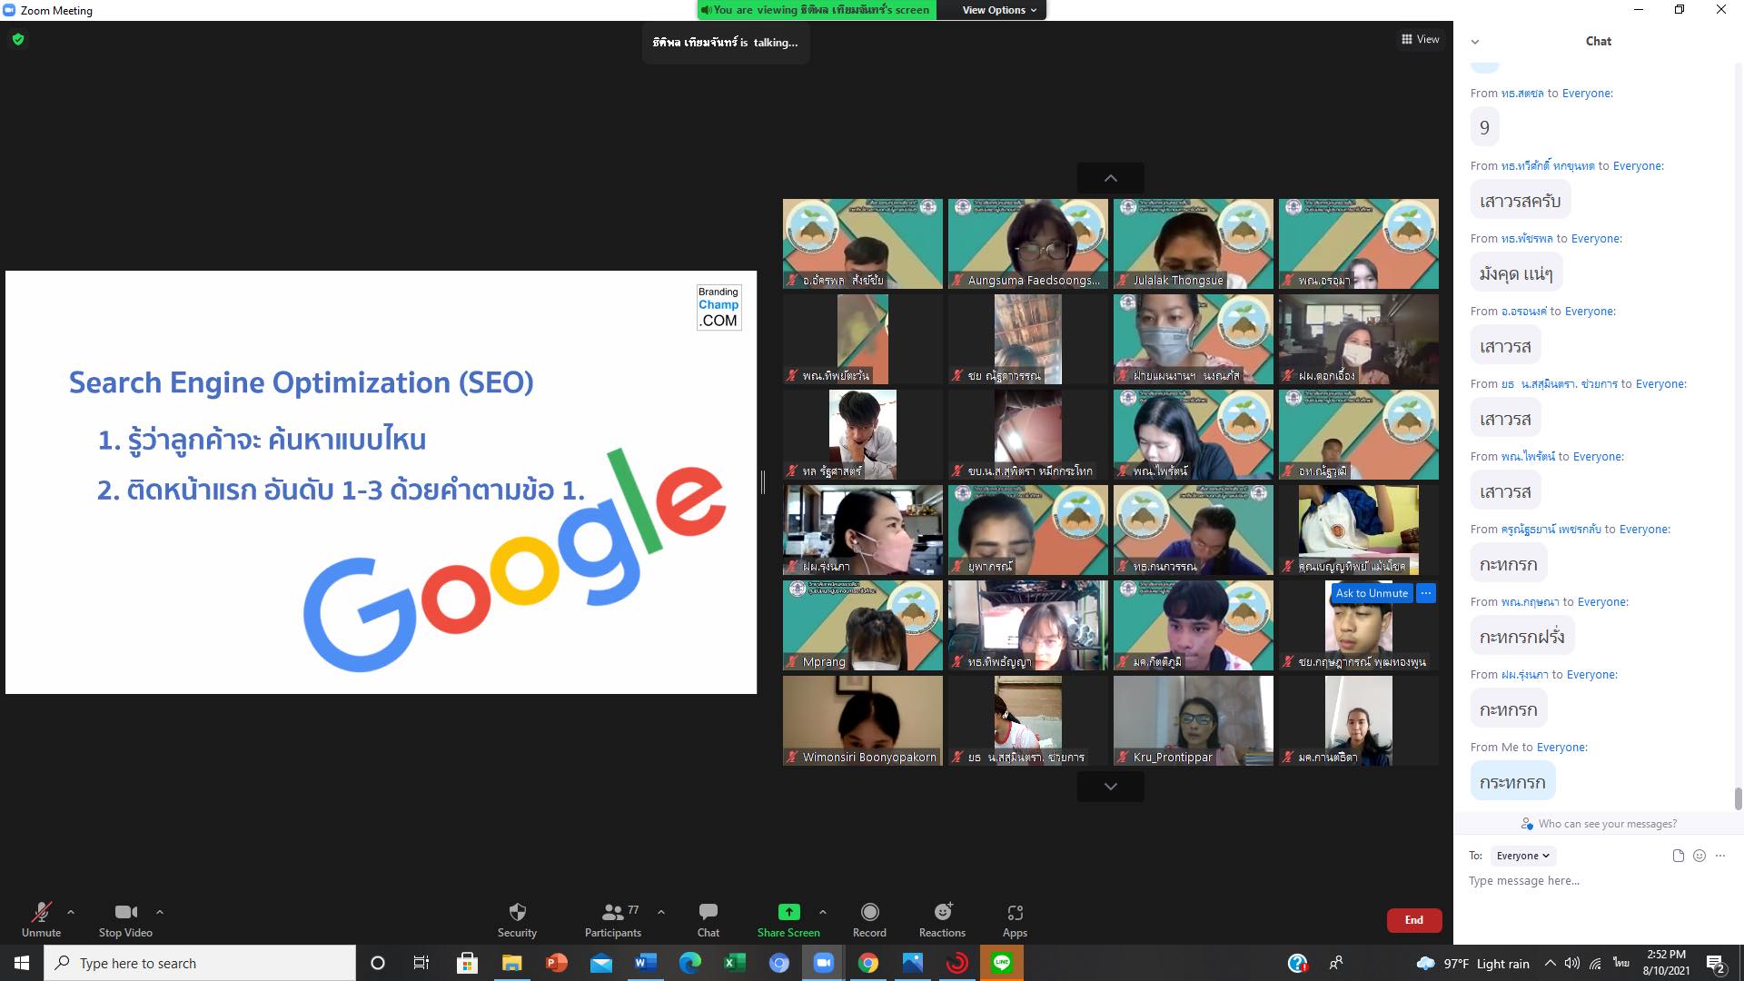Open the Participants panel

click(x=613, y=919)
